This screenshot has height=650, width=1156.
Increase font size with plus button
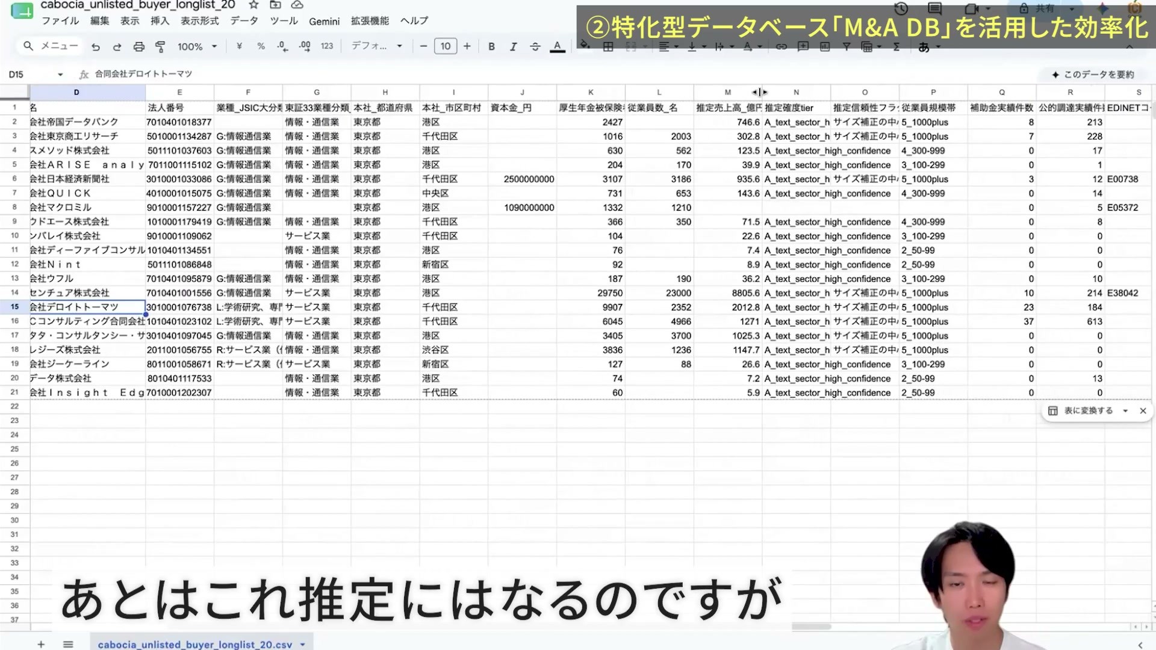coord(467,46)
